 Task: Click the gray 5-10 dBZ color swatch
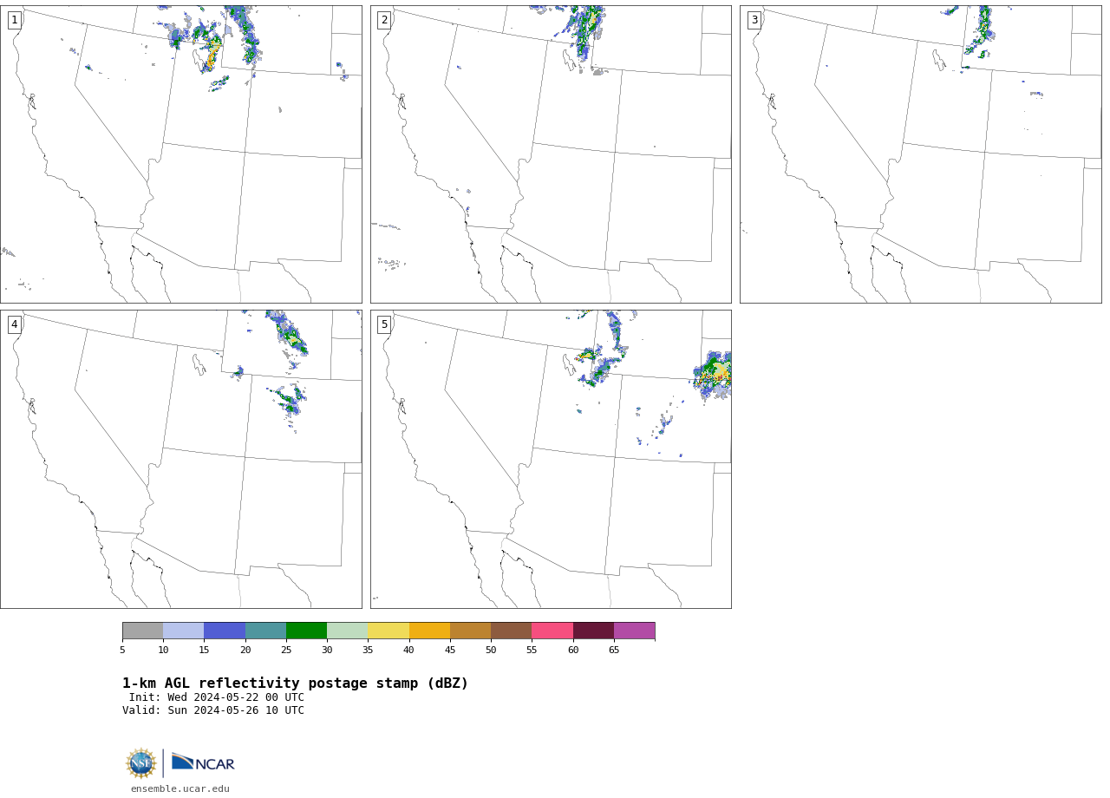(x=142, y=631)
